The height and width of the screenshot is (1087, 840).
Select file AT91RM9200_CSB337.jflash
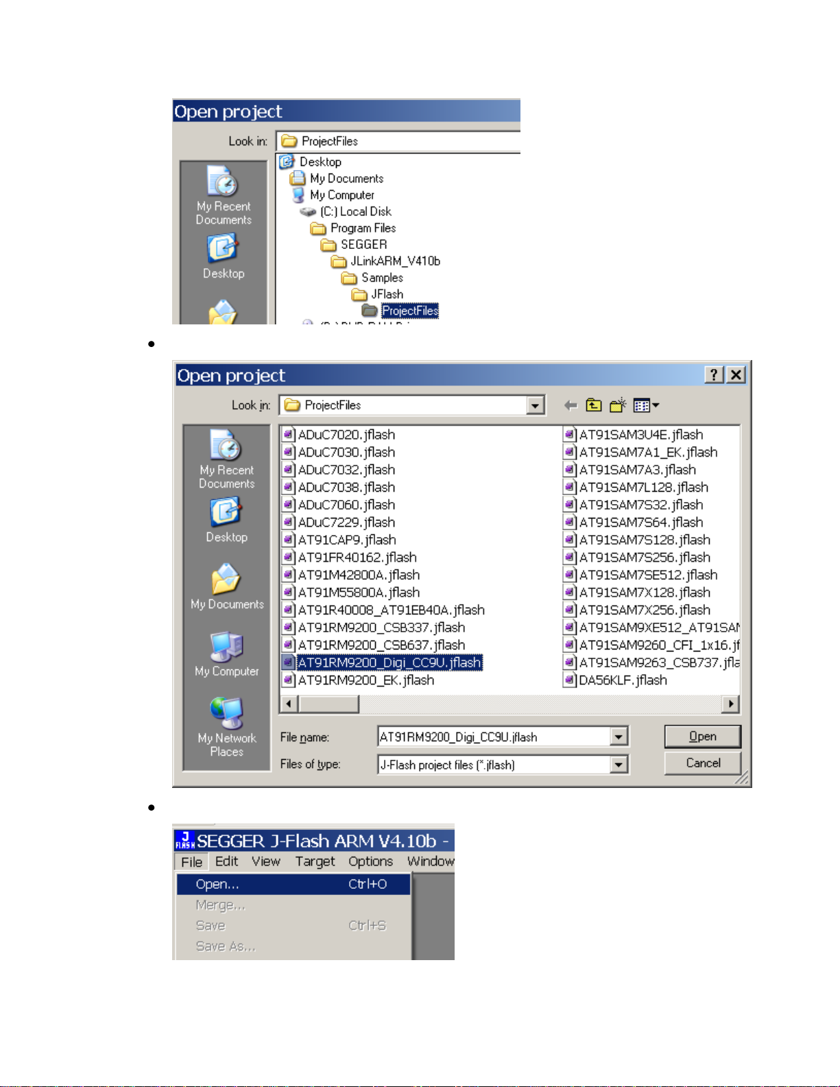click(x=374, y=628)
